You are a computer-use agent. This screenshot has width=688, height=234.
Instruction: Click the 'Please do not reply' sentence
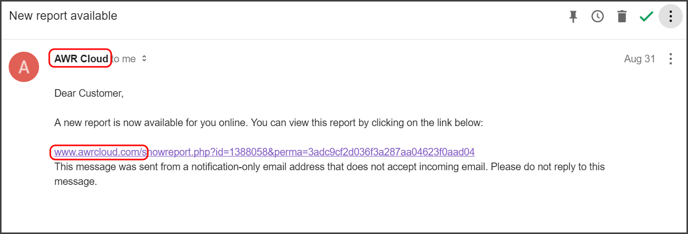(548, 167)
